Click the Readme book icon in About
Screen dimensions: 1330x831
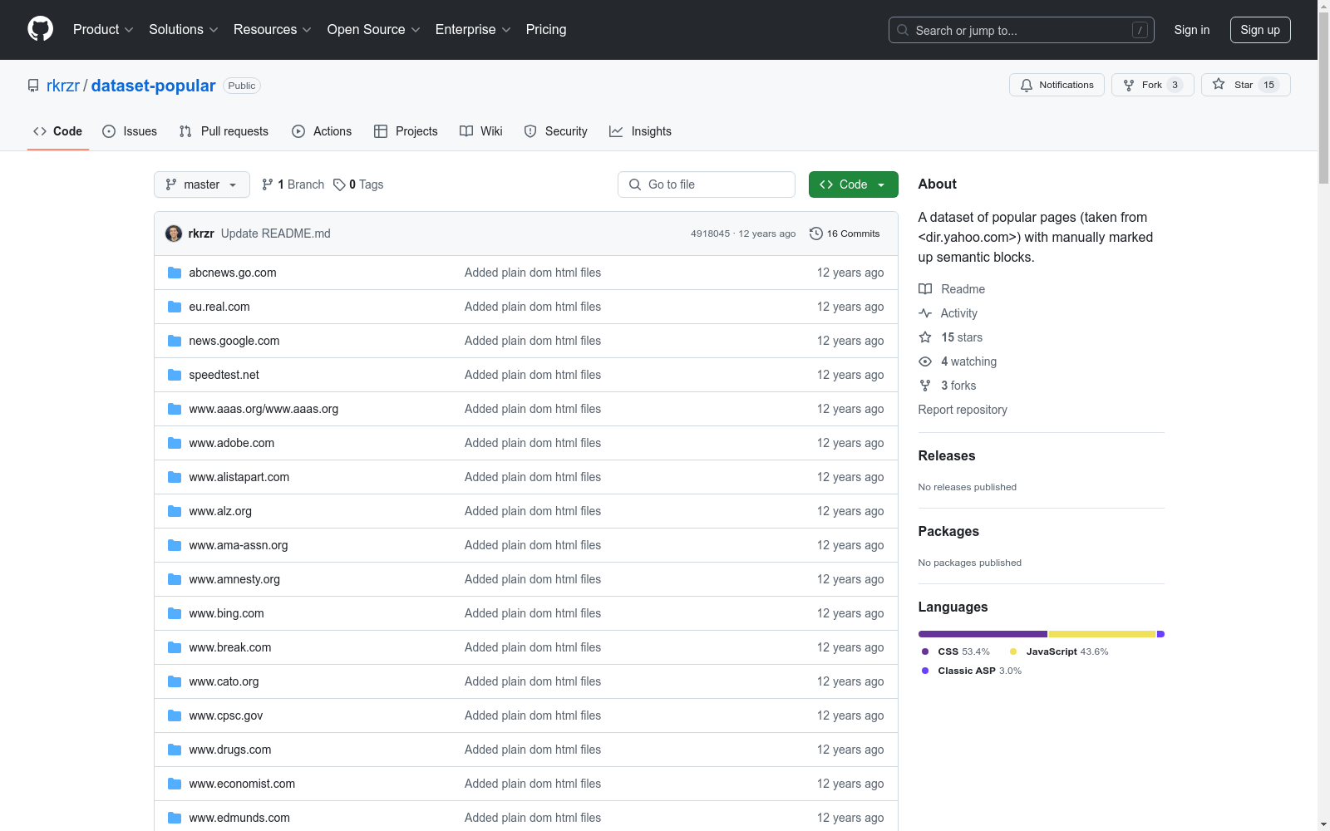(925, 289)
